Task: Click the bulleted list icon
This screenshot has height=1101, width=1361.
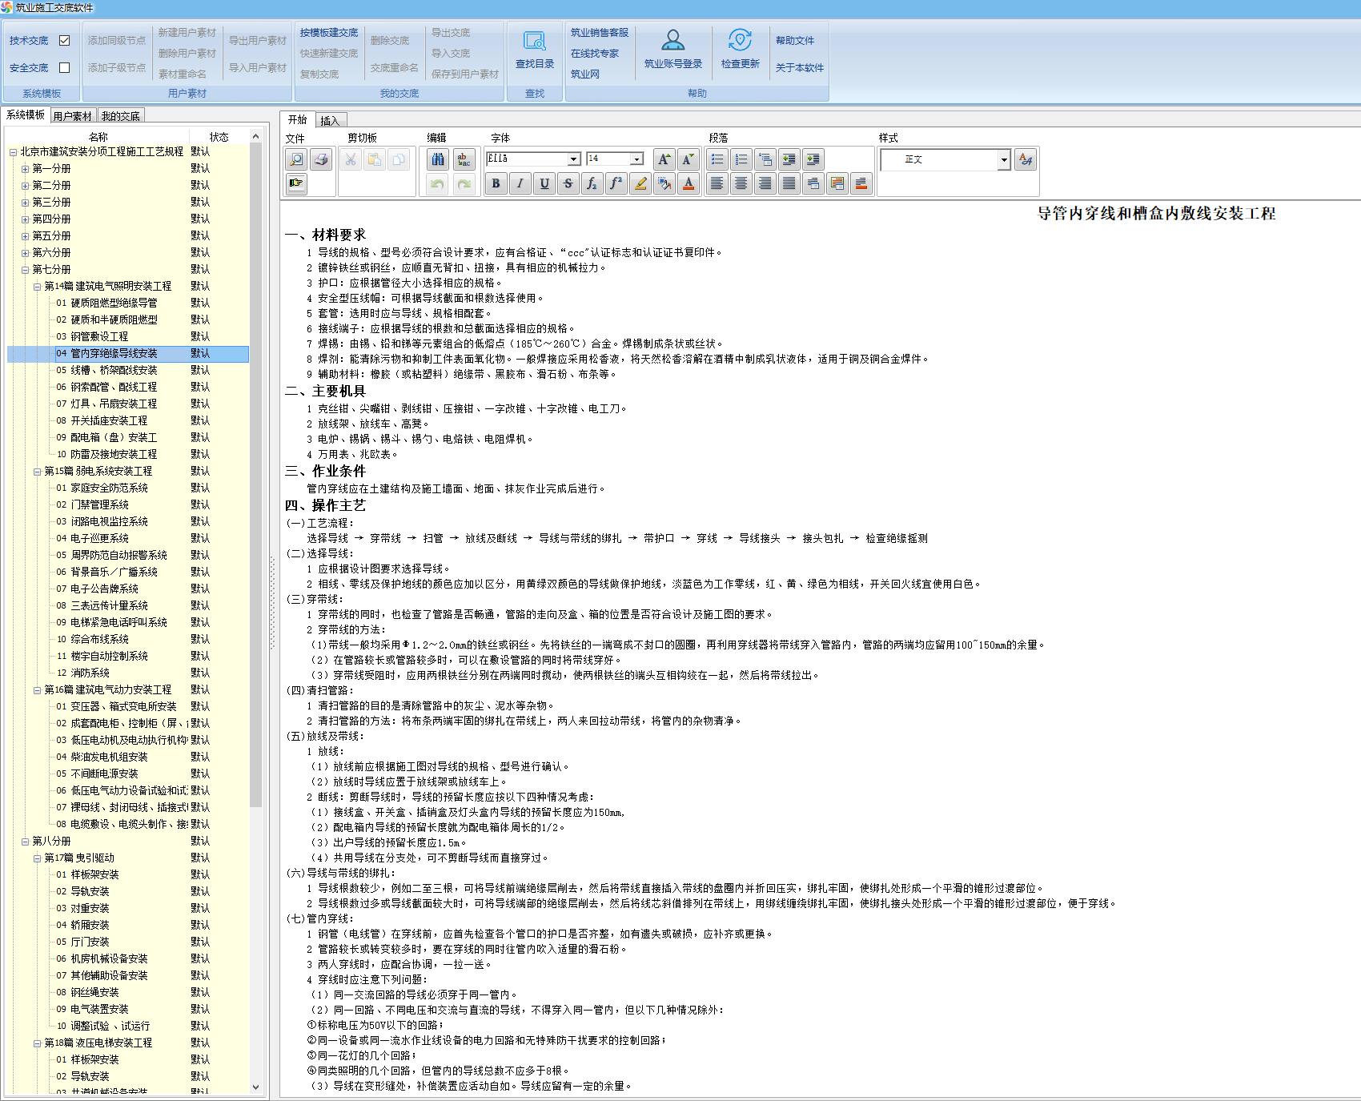Action: (x=717, y=159)
